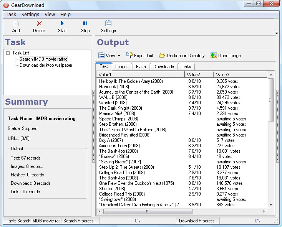Open Settings from the toolbar icon
Image resolution: width=282 pixels, height=227 pixels.
(x=108, y=24)
